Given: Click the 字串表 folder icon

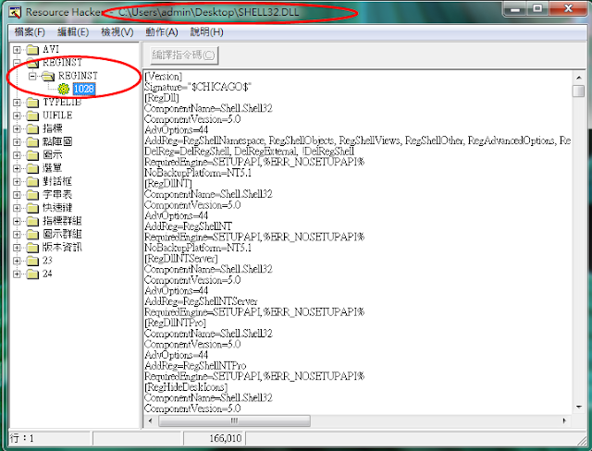Looking at the screenshot, I should [x=33, y=195].
